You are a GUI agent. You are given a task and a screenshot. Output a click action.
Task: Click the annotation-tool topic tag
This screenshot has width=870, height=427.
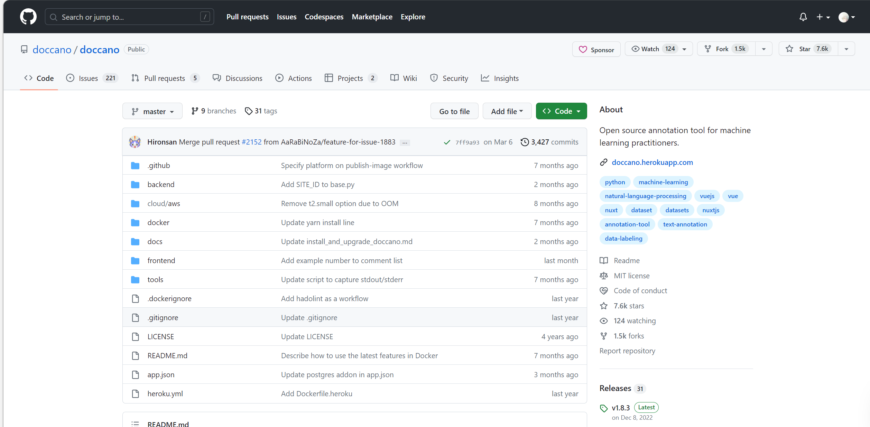point(627,224)
